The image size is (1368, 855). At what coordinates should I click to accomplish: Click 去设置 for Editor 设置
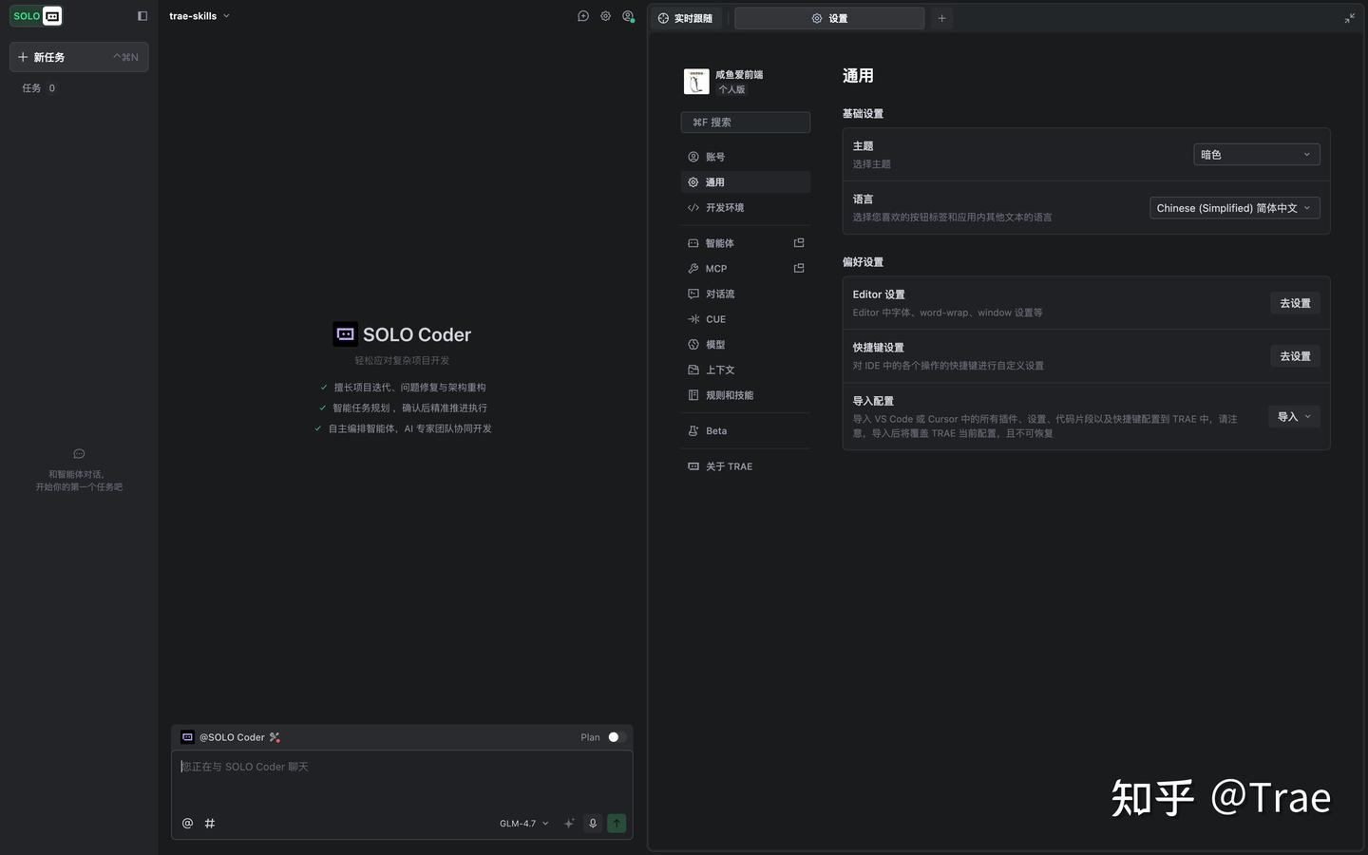[1295, 303]
